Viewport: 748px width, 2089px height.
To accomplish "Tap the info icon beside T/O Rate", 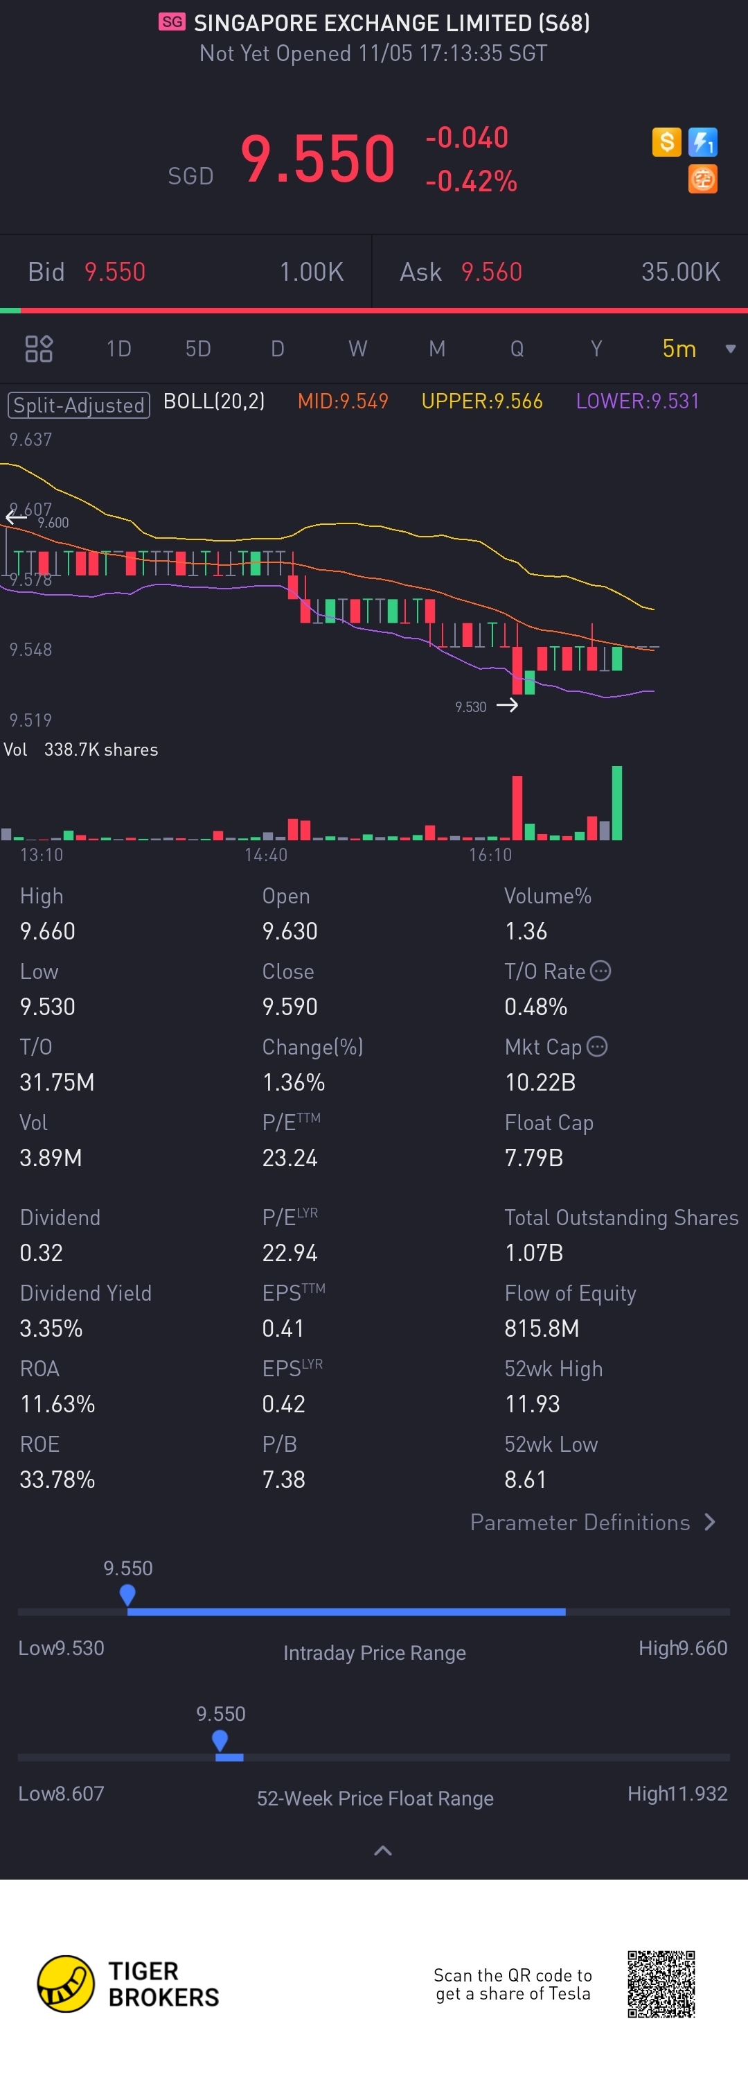I will click(x=600, y=971).
